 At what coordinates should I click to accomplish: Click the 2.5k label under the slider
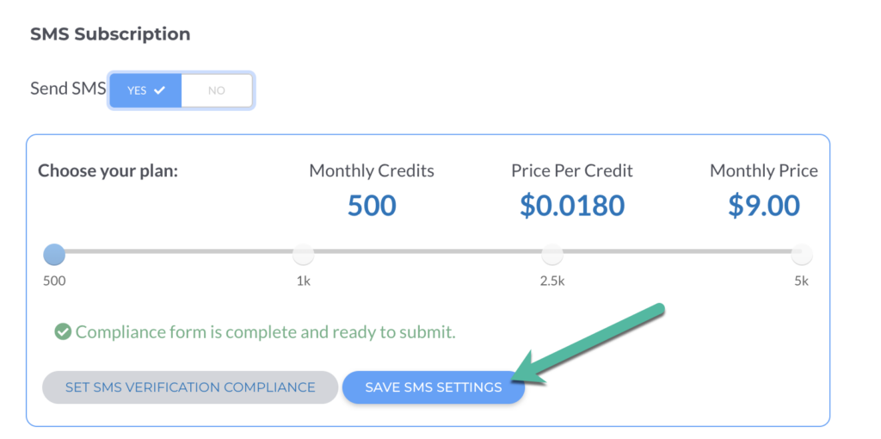(552, 281)
